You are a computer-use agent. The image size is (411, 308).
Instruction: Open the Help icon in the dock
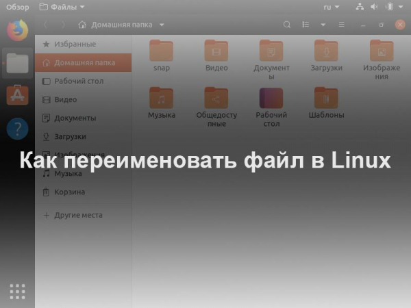click(x=17, y=129)
